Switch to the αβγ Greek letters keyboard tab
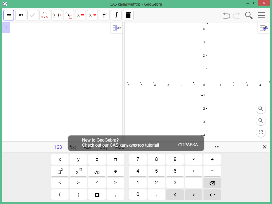The height and width of the screenshot is (204, 272). [103, 147]
